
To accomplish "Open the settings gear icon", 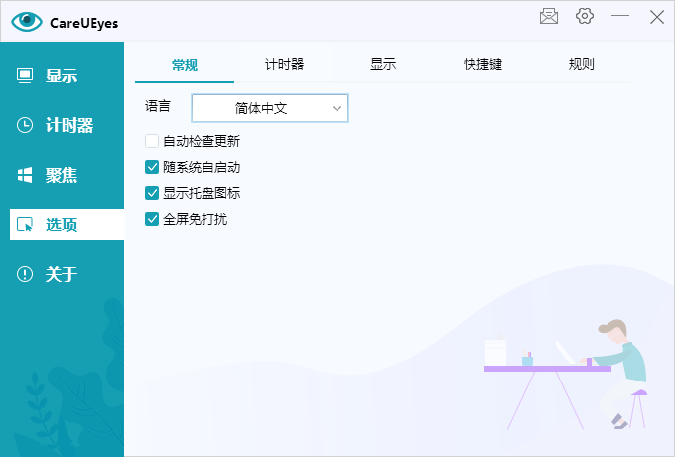I will (585, 16).
